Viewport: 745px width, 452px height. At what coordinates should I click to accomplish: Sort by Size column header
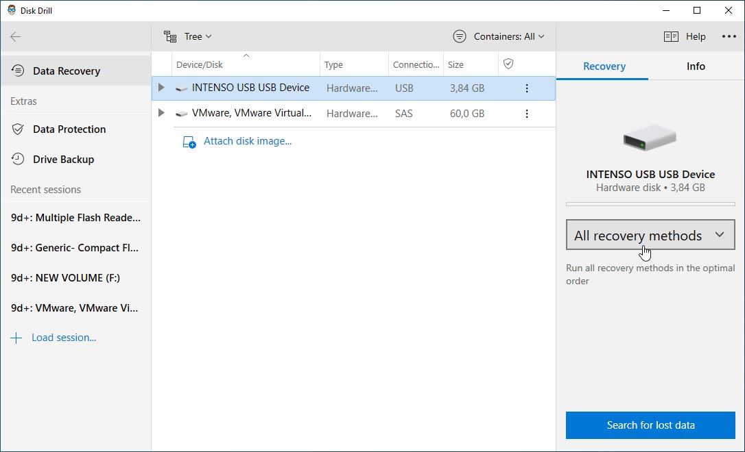(471, 64)
